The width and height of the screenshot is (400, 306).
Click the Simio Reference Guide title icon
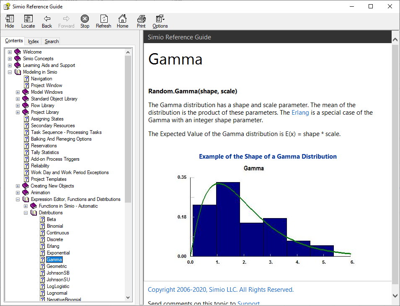click(x=7, y=6)
